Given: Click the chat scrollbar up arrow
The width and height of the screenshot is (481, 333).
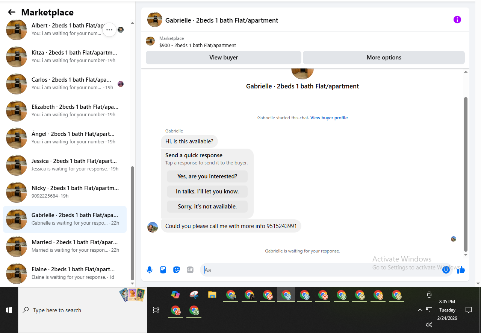Looking at the screenshot, I should pyautogui.click(x=466, y=72).
